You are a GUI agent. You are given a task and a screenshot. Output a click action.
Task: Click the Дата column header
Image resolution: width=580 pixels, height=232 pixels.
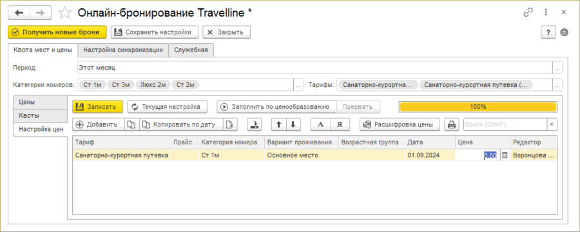click(430, 142)
